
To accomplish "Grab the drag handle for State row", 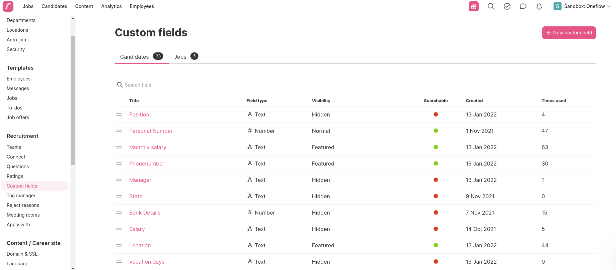I will click(119, 196).
